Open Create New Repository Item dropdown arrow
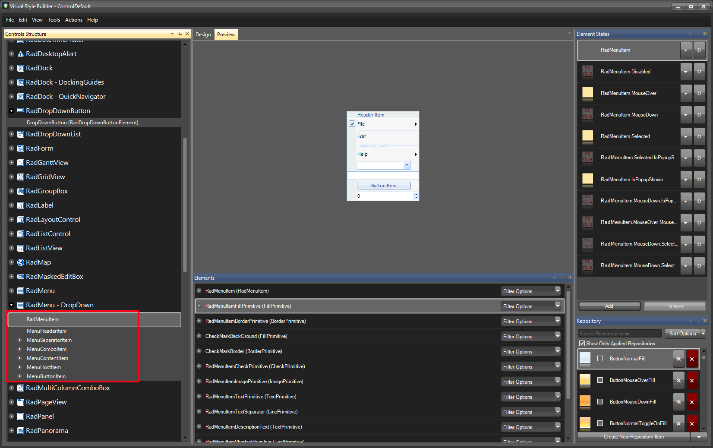The width and height of the screenshot is (713, 448). (699, 437)
